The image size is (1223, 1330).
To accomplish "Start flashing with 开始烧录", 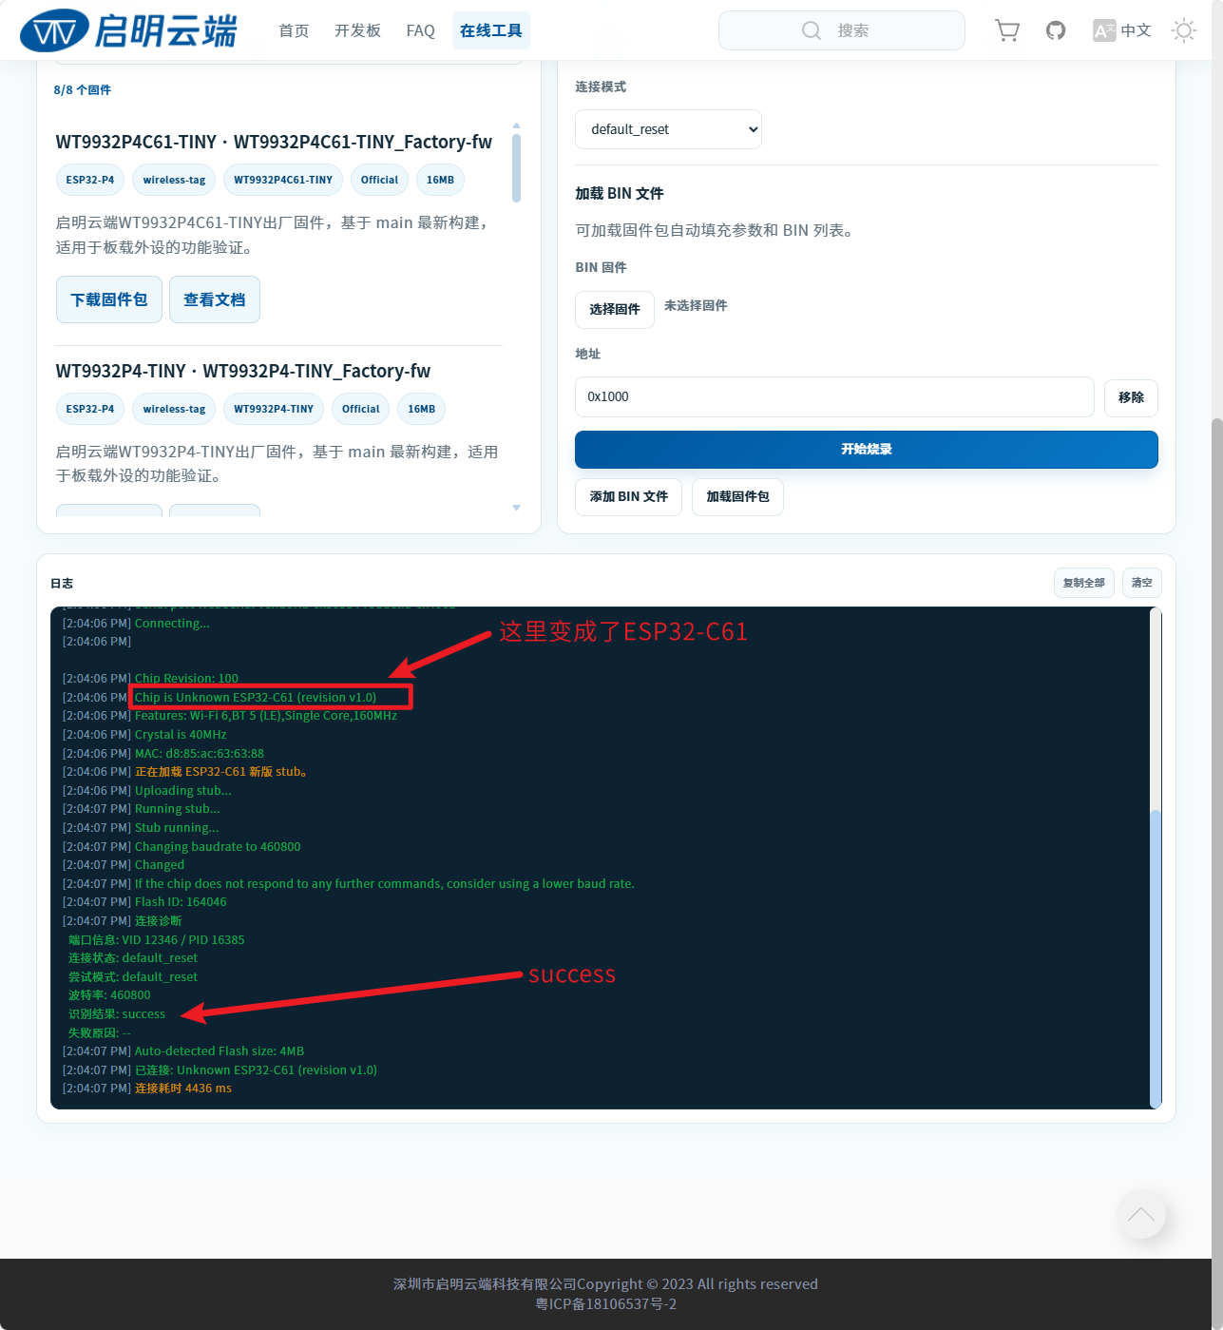I will click(x=867, y=449).
